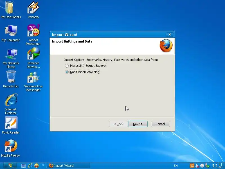Select Microsoft Internet Explorer radio option
The width and height of the screenshot is (225, 169).
86,66
